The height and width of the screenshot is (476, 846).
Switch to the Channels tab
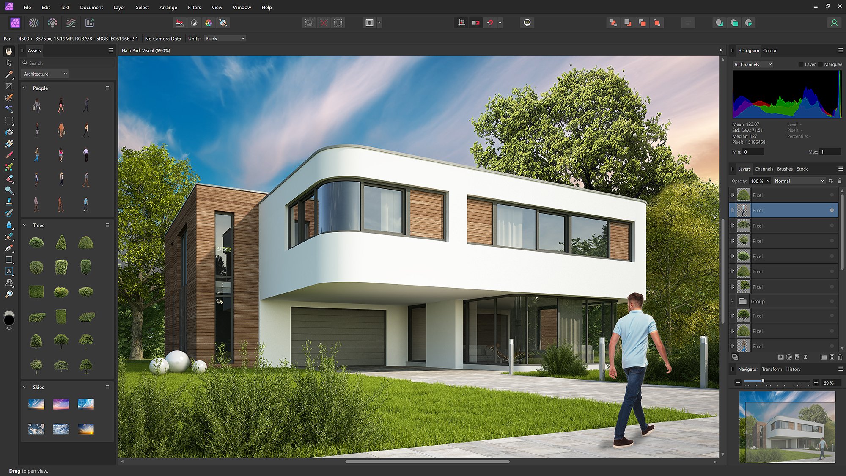(764, 168)
